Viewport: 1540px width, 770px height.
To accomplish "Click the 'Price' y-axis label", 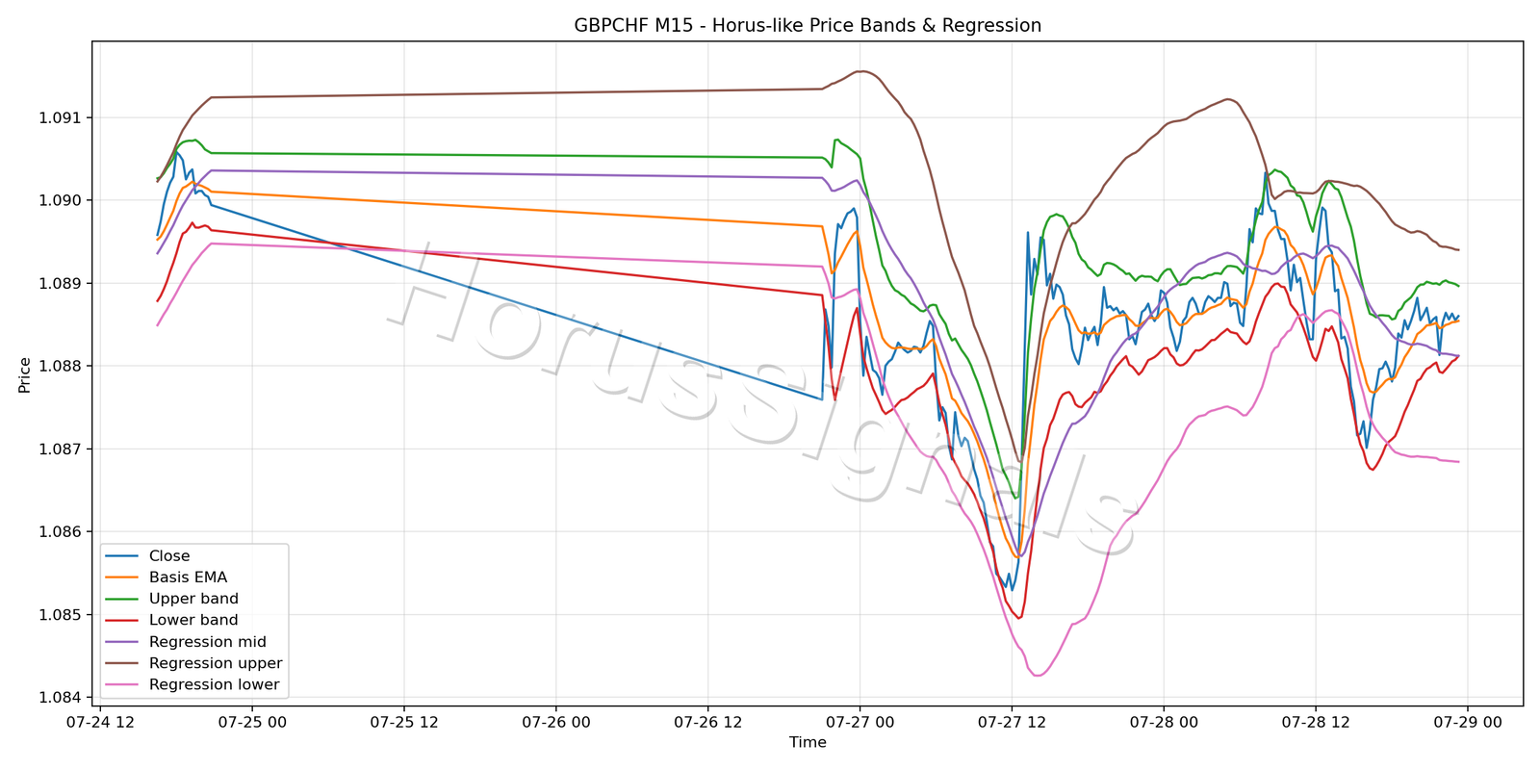I will click(25, 375).
